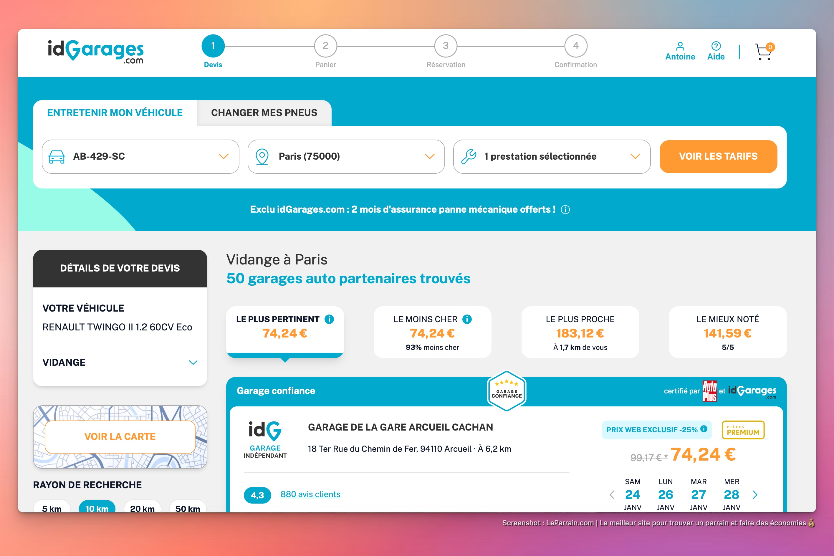This screenshot has height=556, width=834.
Task: Open the Aide help icon
Action: (x=716, y=47)
